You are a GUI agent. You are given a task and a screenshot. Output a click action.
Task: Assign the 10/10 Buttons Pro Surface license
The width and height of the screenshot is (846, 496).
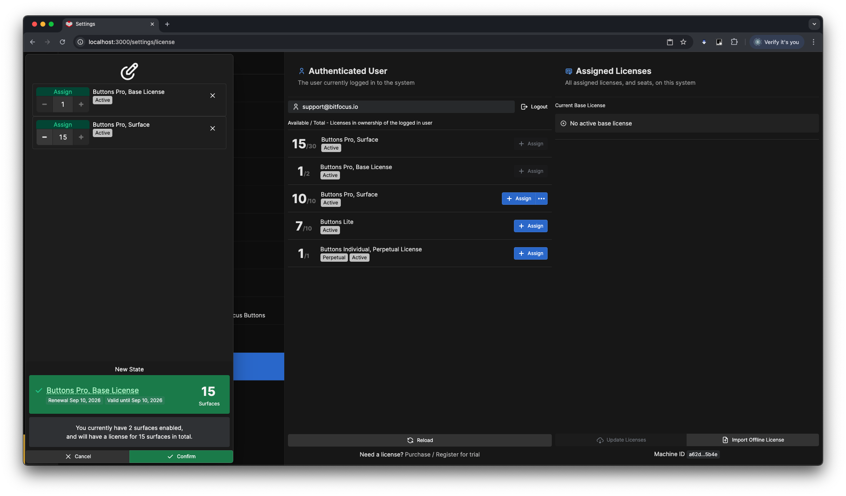point(519,199)
